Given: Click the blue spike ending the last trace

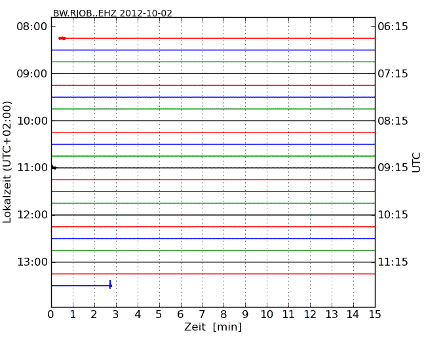Looking at the screenshot, I should click(110, 285).
